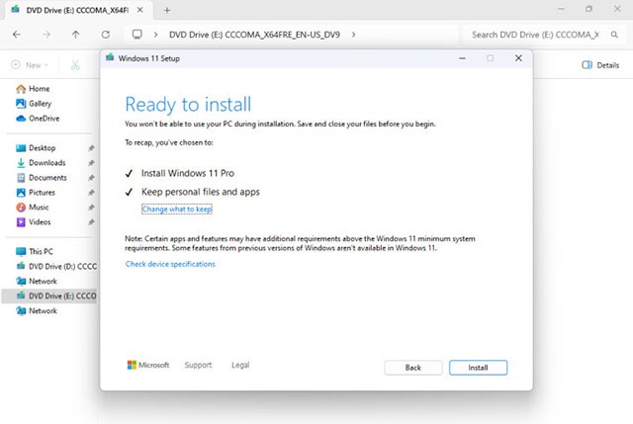This screenshot has width=633, height=424.
Task: Open the Downloads folder
Action: (x=46, y=162)
